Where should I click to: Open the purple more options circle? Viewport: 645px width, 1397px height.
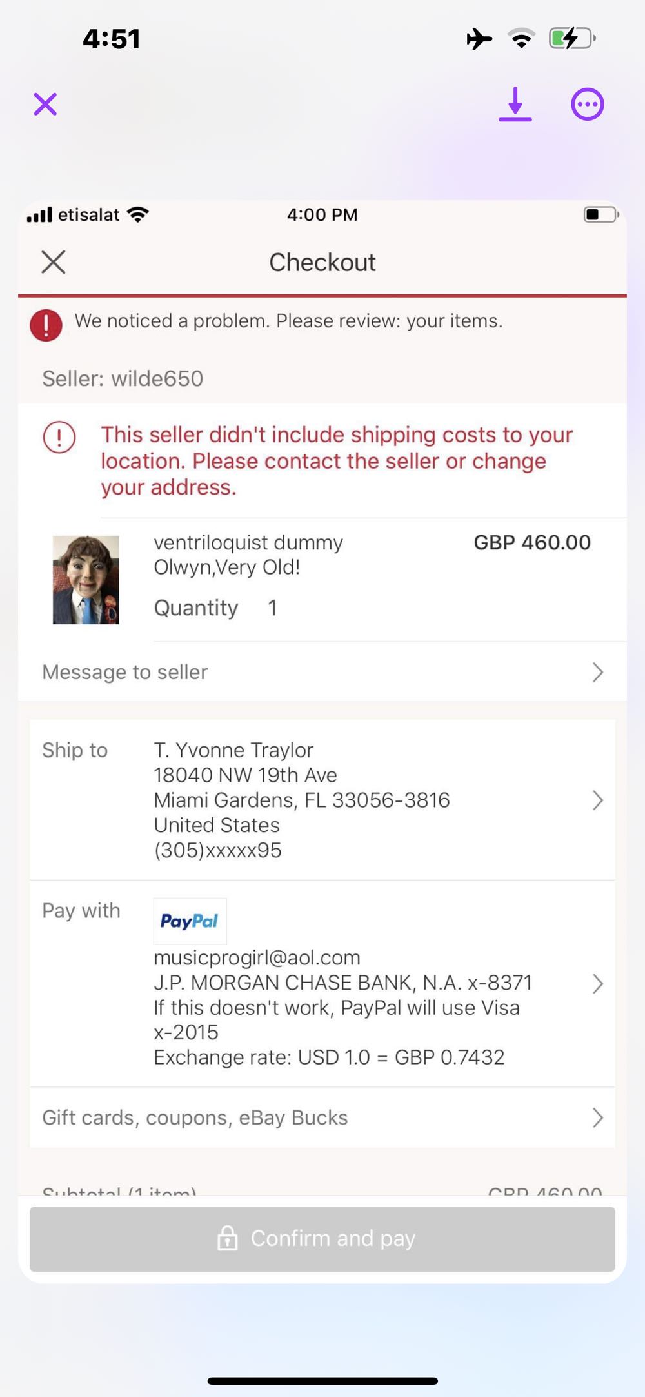587,104
